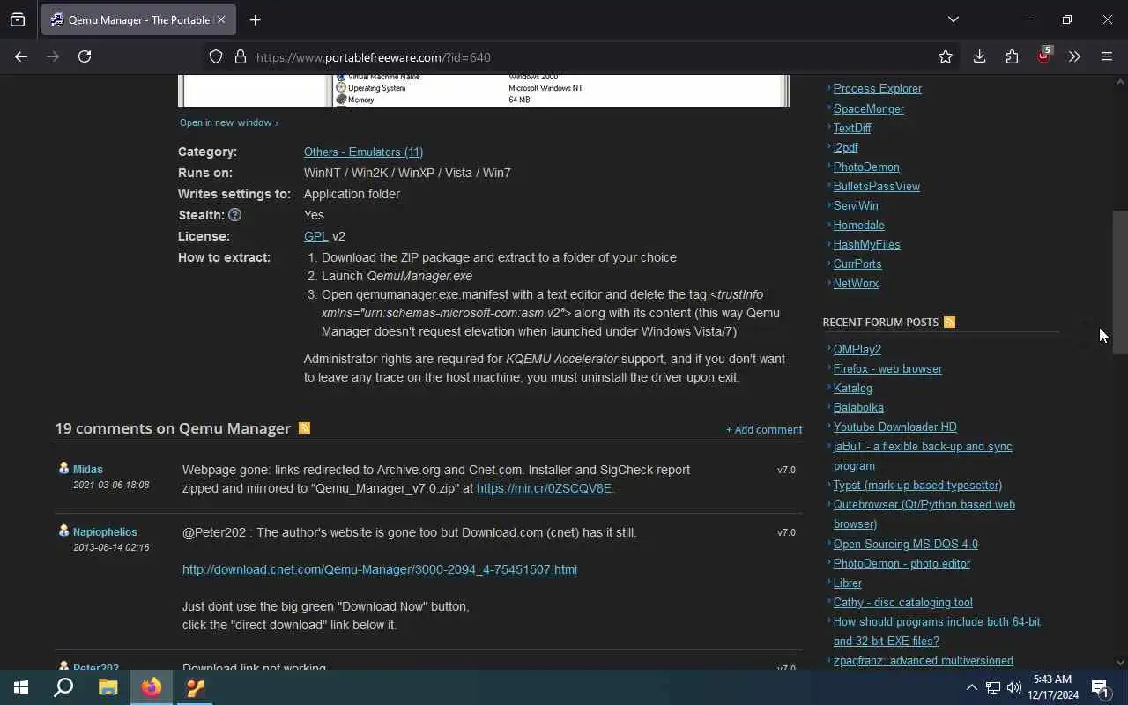The image size is (1128, 705).
Task: Open screenshot in new window link
Action: pyautogui.click(x=228, y=122)
